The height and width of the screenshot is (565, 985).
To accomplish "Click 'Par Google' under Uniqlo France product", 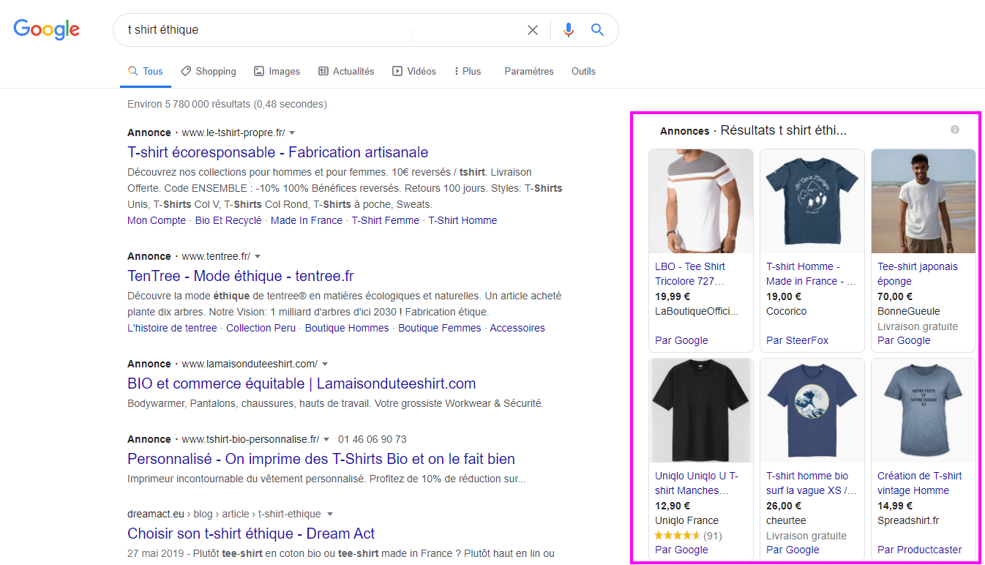I will (x=681, y=550).
